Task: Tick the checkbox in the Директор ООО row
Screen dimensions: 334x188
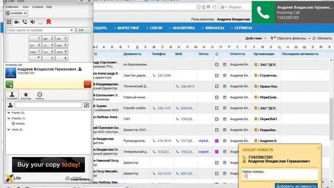Action: [217, 130]
